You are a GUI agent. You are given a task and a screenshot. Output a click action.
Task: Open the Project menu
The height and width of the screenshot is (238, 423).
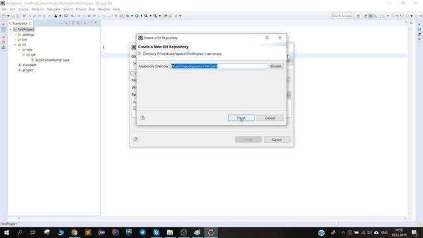click(x=81, y=9)
